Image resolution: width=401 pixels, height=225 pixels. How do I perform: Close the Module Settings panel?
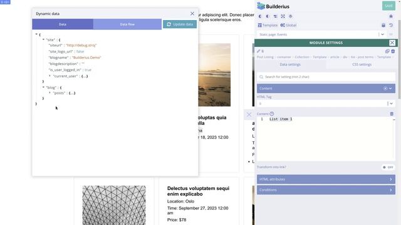click(392, 43)
